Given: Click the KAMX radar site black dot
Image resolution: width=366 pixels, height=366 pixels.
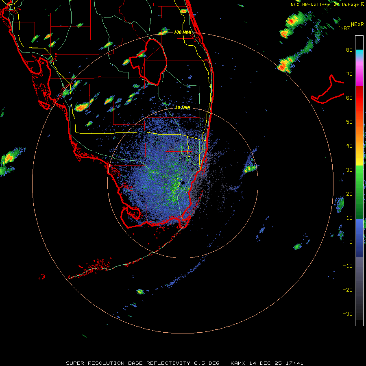Looking at the screenshot, I should click(x=183, y=183).
